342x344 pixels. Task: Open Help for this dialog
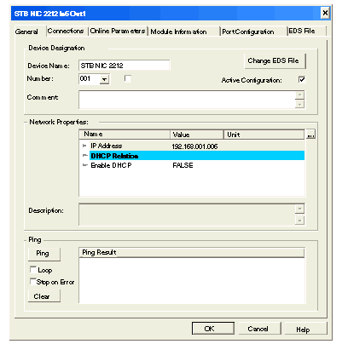pos(305,330)
